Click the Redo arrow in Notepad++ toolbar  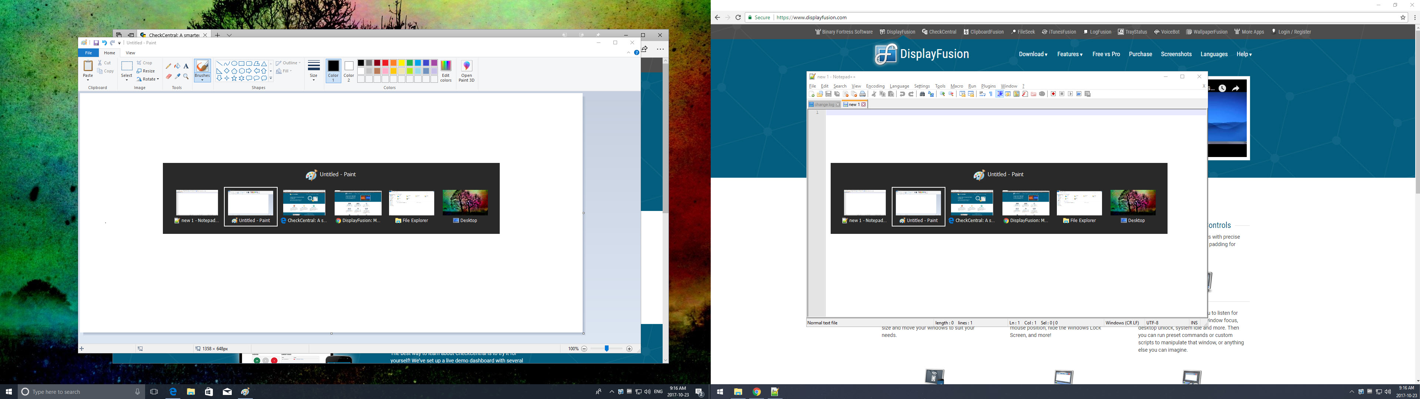pyautogui.click(x=911, y=94)
